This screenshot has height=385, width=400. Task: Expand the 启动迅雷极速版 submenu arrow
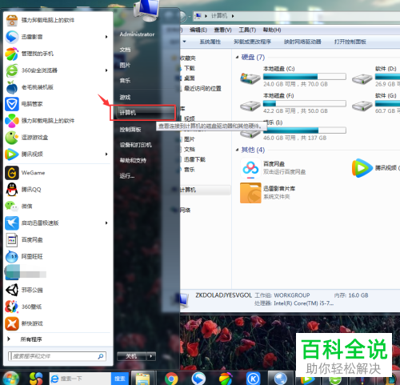pos(106,223)
